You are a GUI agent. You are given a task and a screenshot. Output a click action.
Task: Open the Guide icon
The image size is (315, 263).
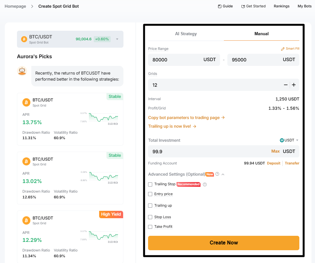click(219, 6)
